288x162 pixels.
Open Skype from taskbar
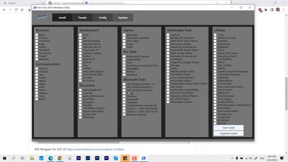116,158
